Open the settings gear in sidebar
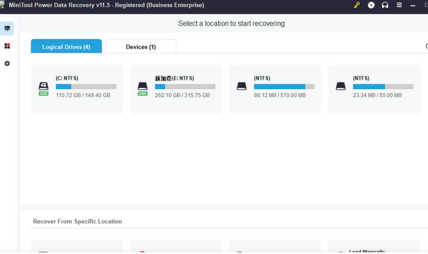This screenshot has width=428, height=254. click(7, 63)
